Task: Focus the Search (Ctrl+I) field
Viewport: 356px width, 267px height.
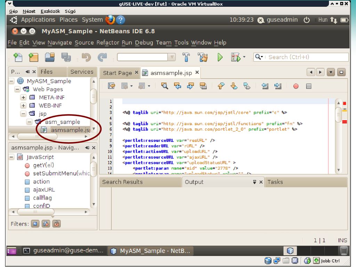Action: coord(301,57)
